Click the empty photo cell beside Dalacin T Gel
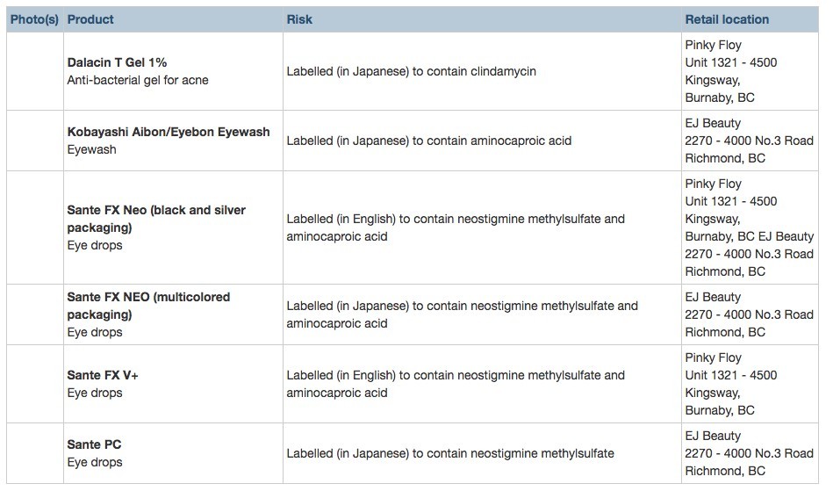Viewport: 833px width, 491px height. [x=34, y=72]
